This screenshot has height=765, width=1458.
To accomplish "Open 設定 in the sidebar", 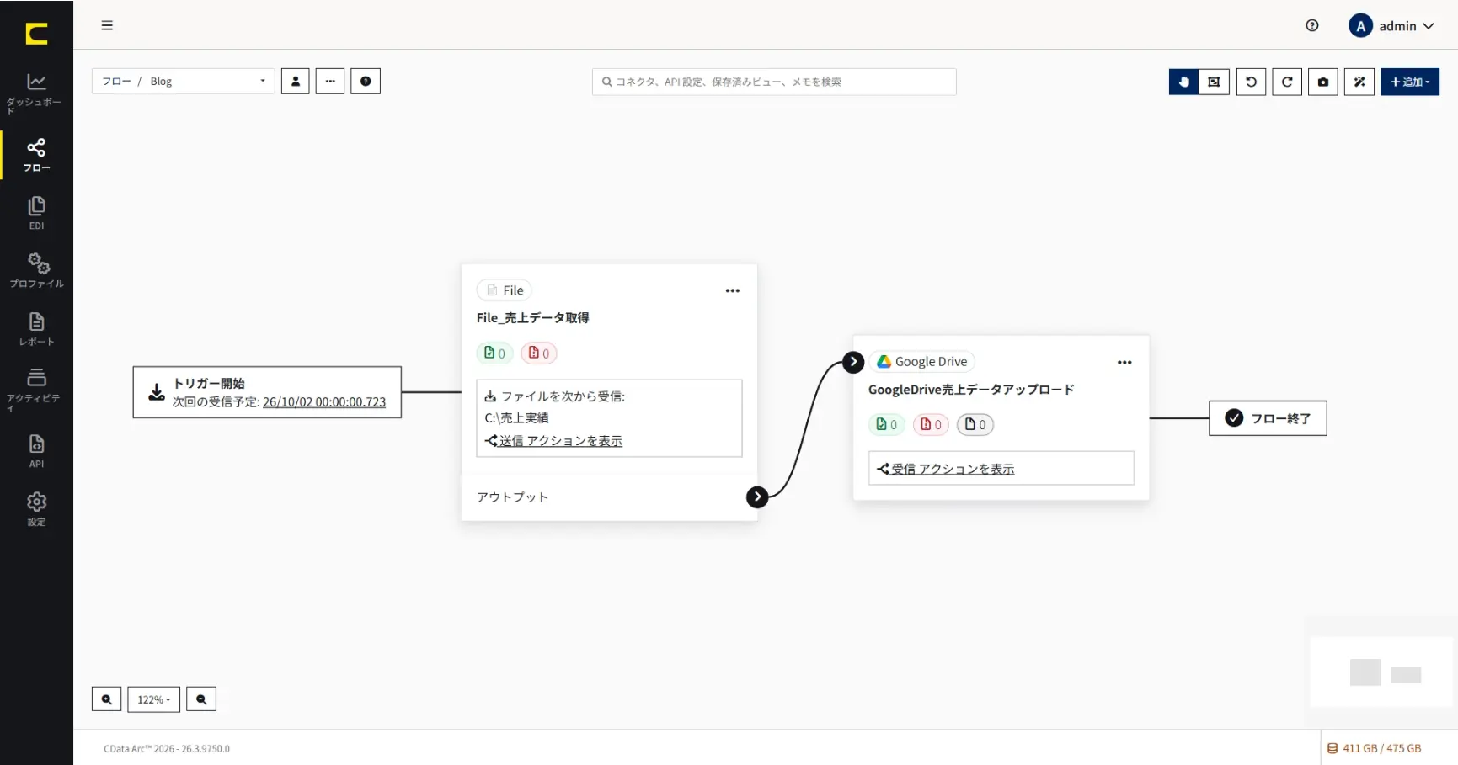I will coord(36,509).
